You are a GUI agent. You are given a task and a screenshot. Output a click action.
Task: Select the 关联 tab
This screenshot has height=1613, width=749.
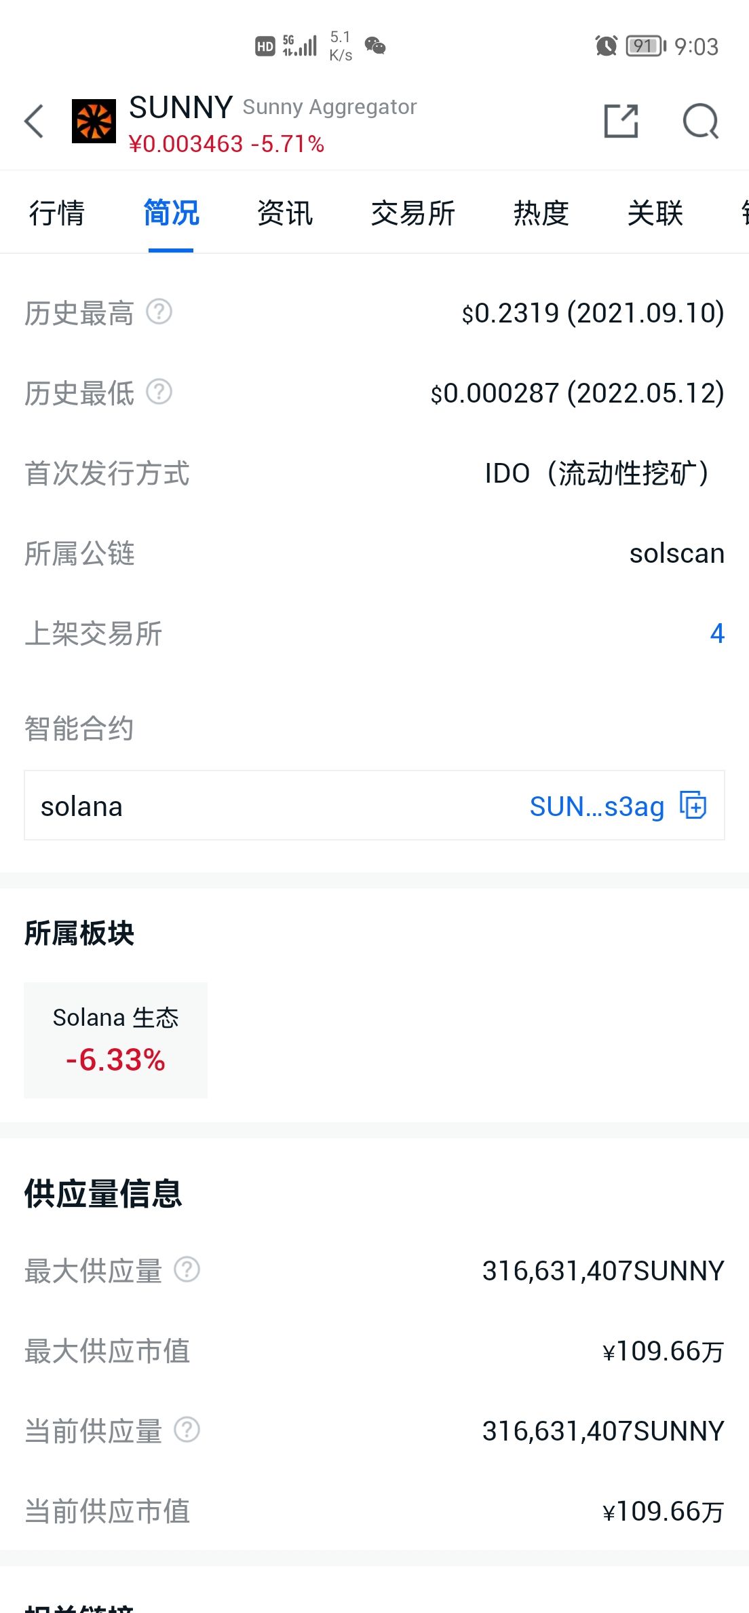[655, 213]
